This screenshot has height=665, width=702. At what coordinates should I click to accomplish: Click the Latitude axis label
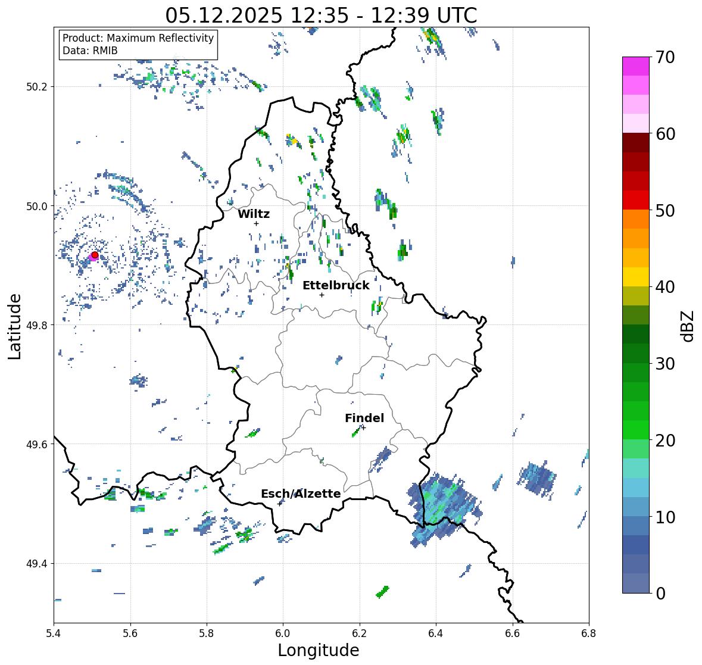point(14,326)
